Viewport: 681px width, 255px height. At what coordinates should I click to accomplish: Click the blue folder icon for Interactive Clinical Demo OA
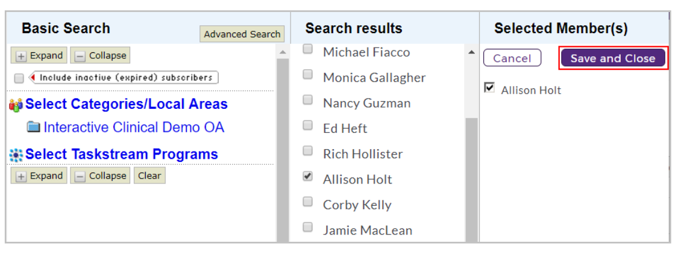(x=33, y=127)
